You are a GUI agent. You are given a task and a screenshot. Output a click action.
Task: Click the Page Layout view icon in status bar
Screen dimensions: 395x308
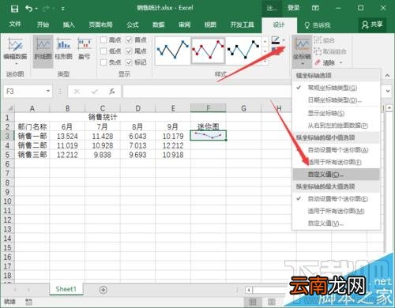tap(272, 302)
